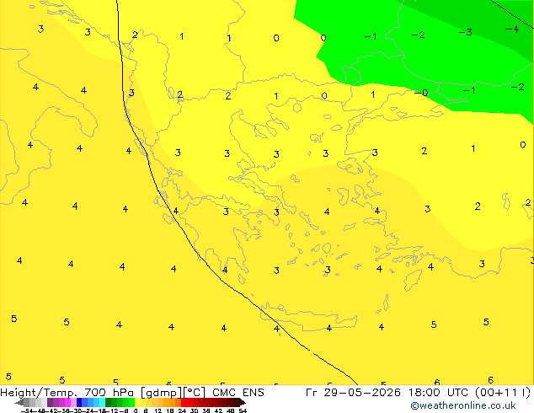Select the 'Height/Temp.' title text
The height and width of the screenshot is (413, 534).
tap(39, 393)
